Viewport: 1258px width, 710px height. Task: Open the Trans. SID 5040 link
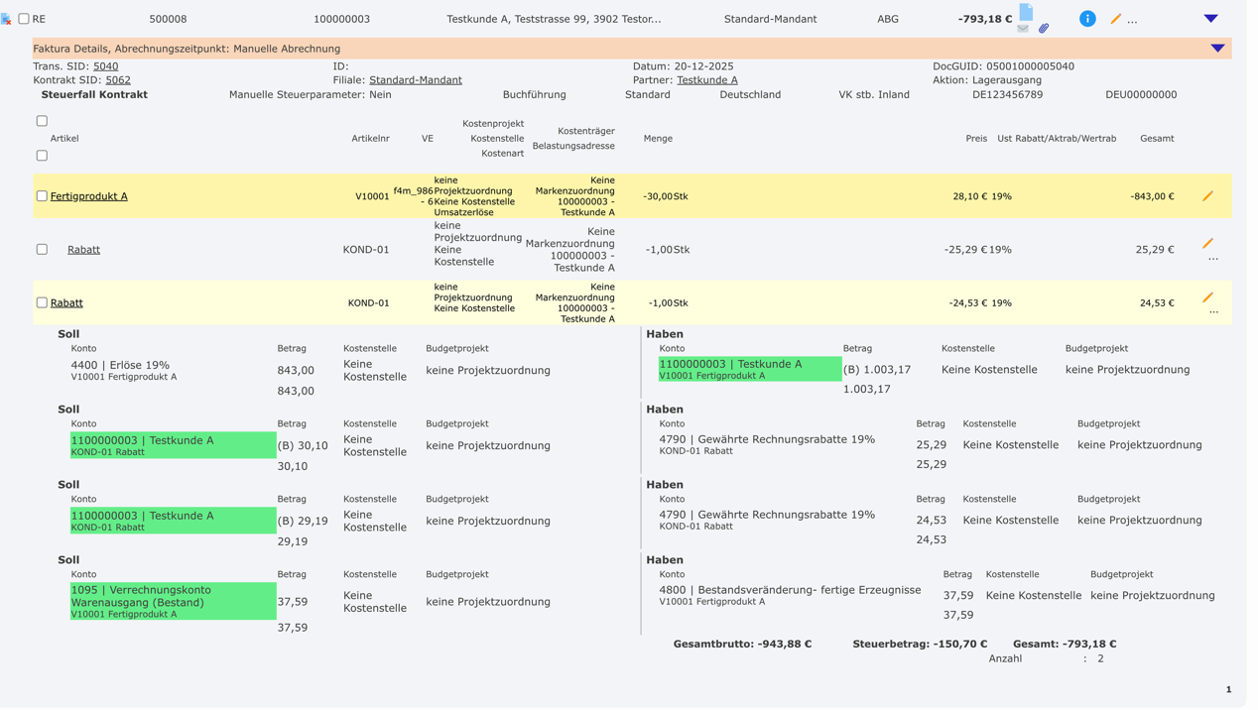tap(105, 66)
